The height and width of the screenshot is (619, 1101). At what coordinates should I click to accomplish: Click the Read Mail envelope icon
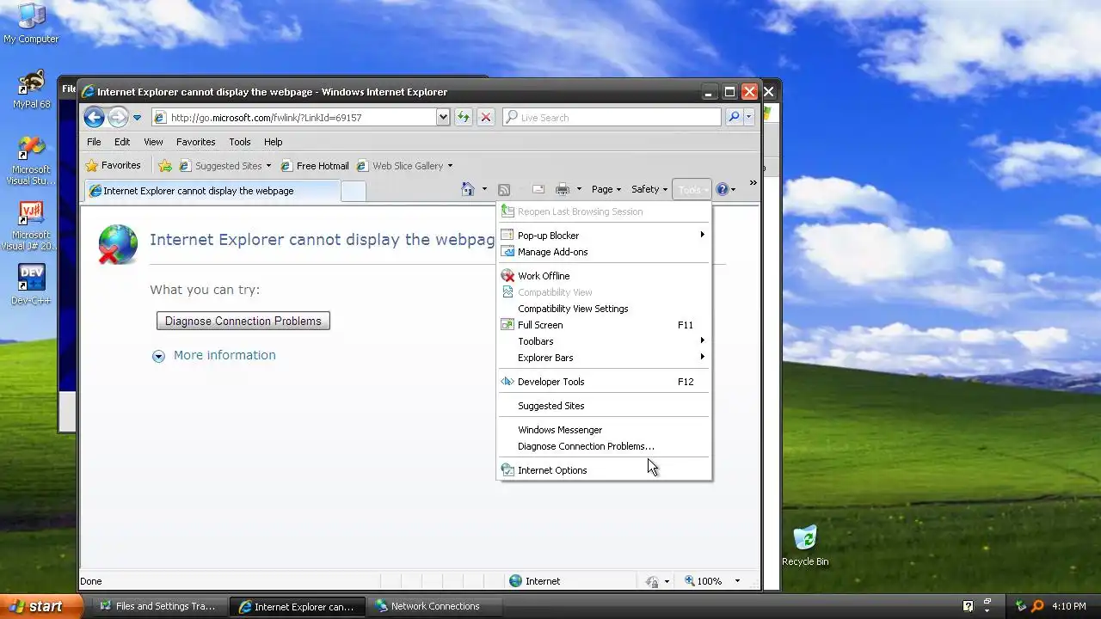click(538, 189)
